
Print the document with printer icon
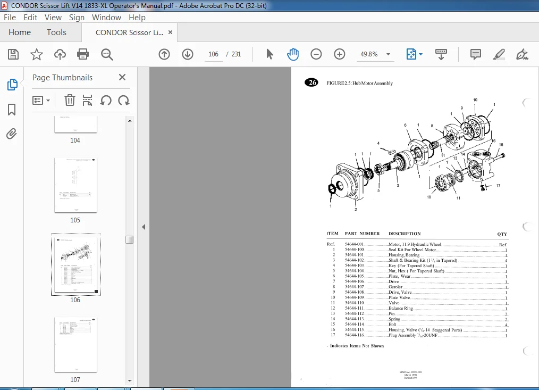pos(83,54)
